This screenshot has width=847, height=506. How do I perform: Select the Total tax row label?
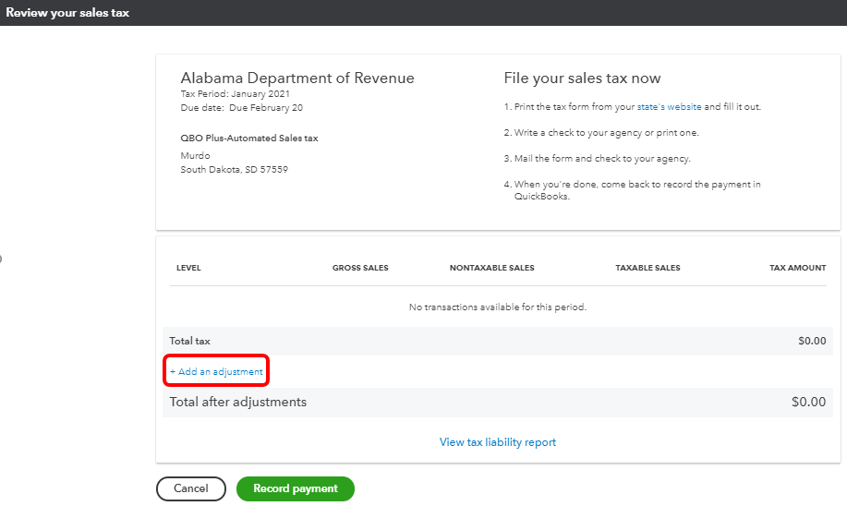click(x=190, y=341)
